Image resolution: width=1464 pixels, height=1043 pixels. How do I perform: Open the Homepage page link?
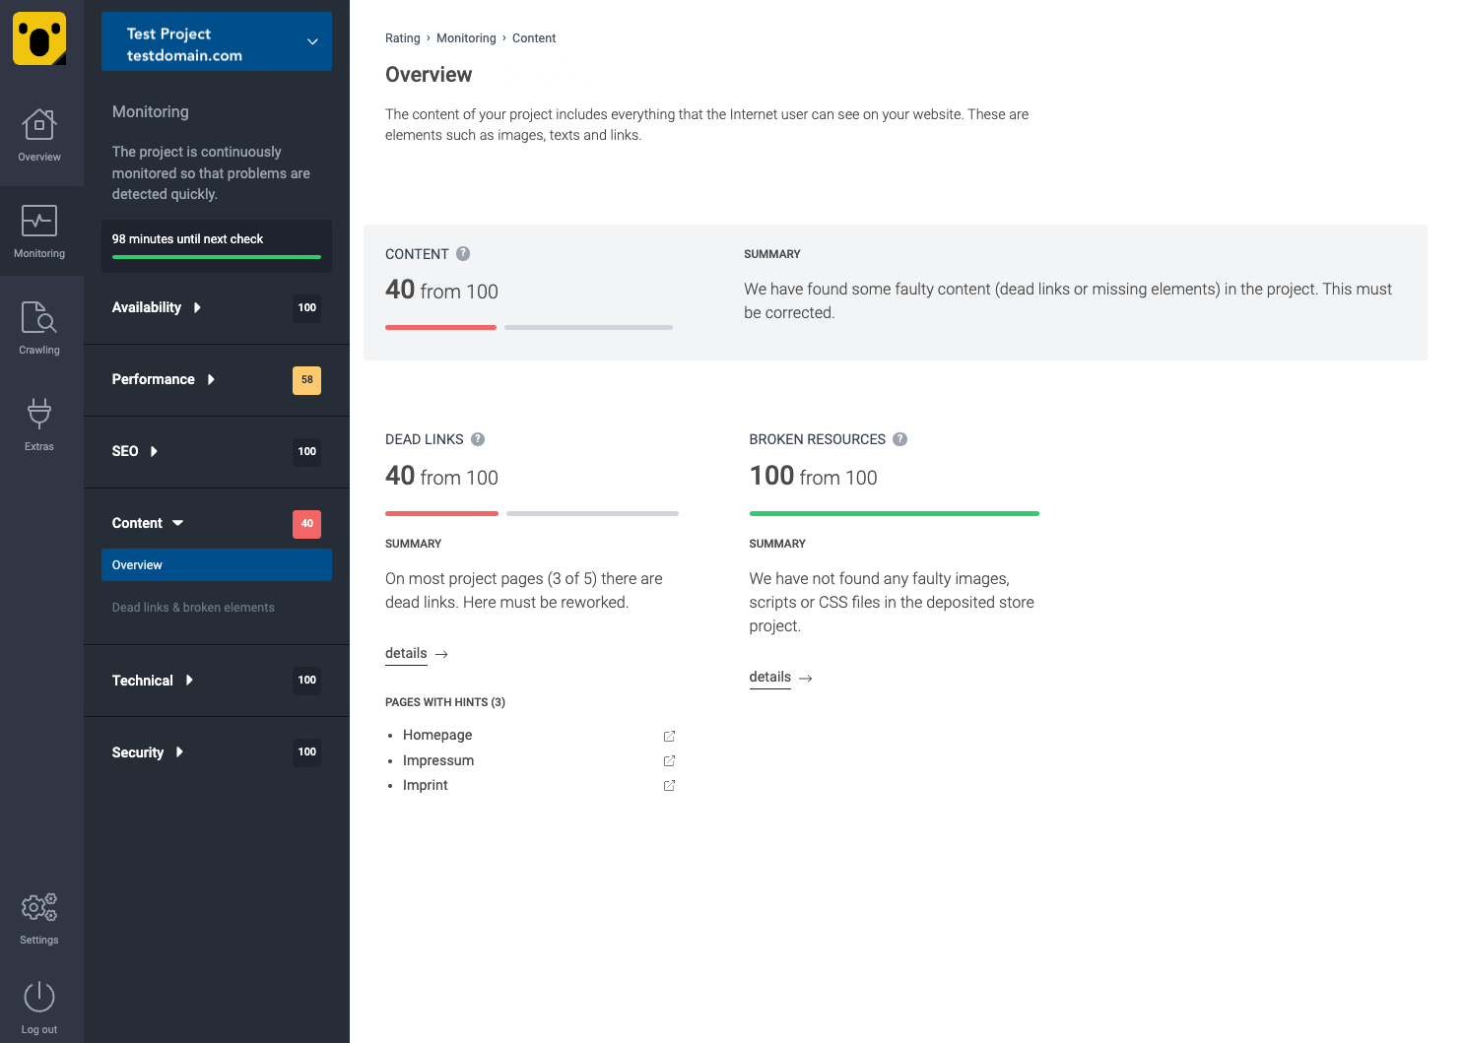pos(437,735)
